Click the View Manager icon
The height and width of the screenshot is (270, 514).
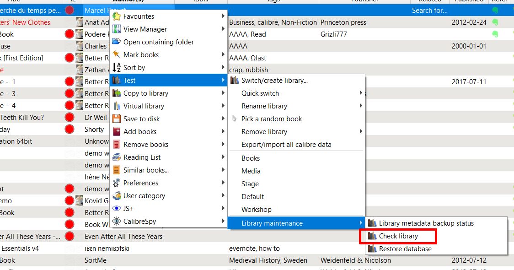[117, 29]
